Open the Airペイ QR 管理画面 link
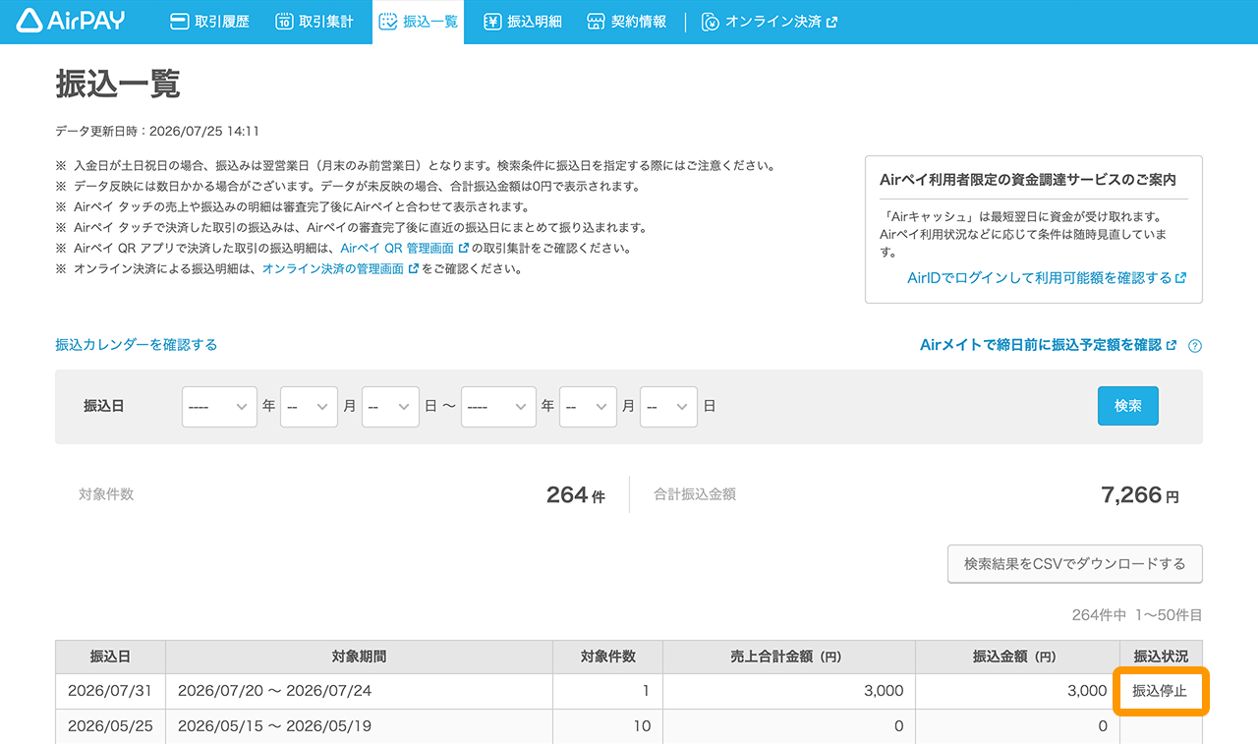 pos(404,249)
